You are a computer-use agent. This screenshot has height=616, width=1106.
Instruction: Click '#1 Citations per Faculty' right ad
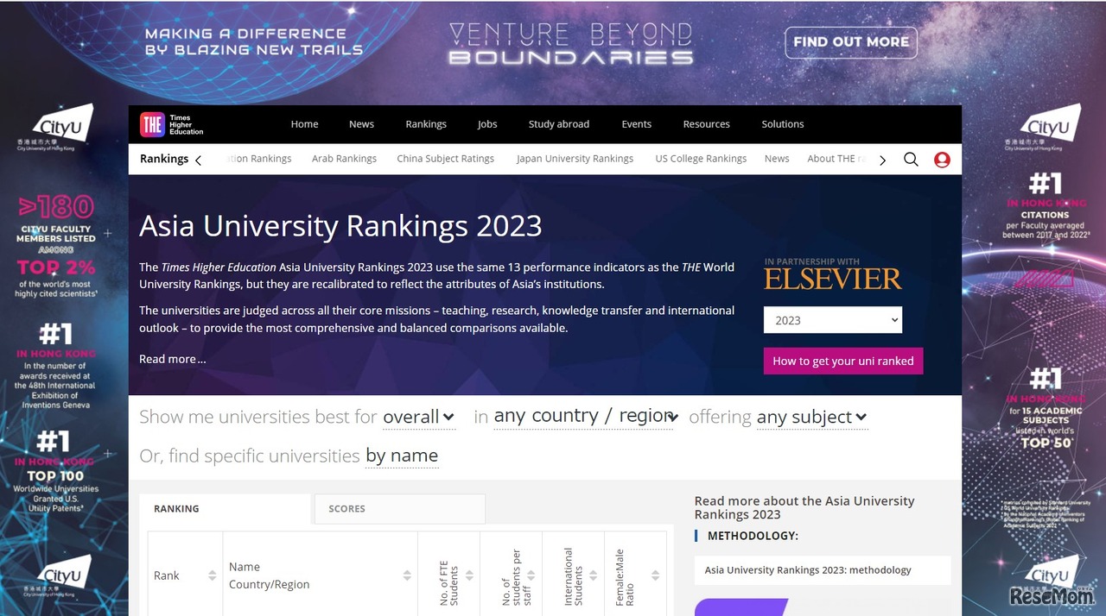tap(1046, 207)
